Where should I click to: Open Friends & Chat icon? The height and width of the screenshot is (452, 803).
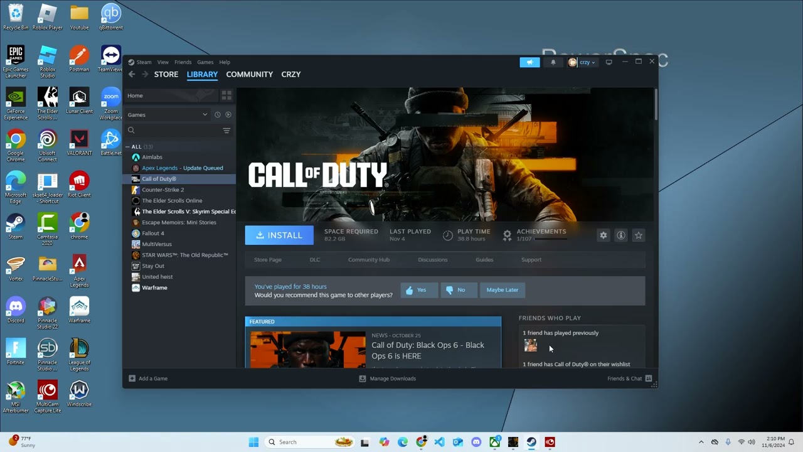point(649,379)
